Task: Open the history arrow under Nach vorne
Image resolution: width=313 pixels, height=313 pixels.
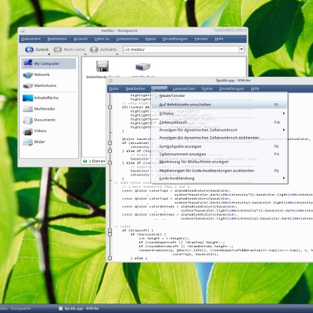Action: point(85,54)
